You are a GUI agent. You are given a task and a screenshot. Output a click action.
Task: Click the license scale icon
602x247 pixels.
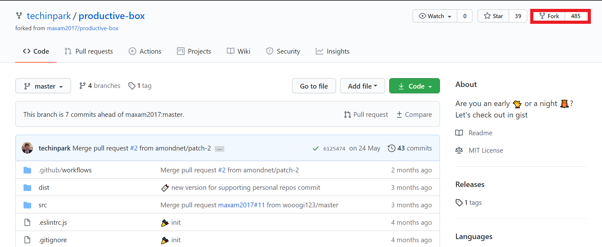point(459,150)
